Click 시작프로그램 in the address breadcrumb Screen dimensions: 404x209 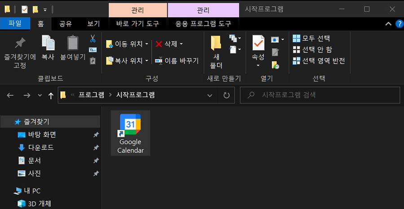tap(136, 95)
